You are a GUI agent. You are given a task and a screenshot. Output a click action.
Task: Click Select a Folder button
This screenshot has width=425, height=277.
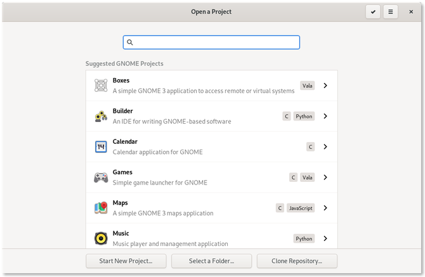pos(211,261)
